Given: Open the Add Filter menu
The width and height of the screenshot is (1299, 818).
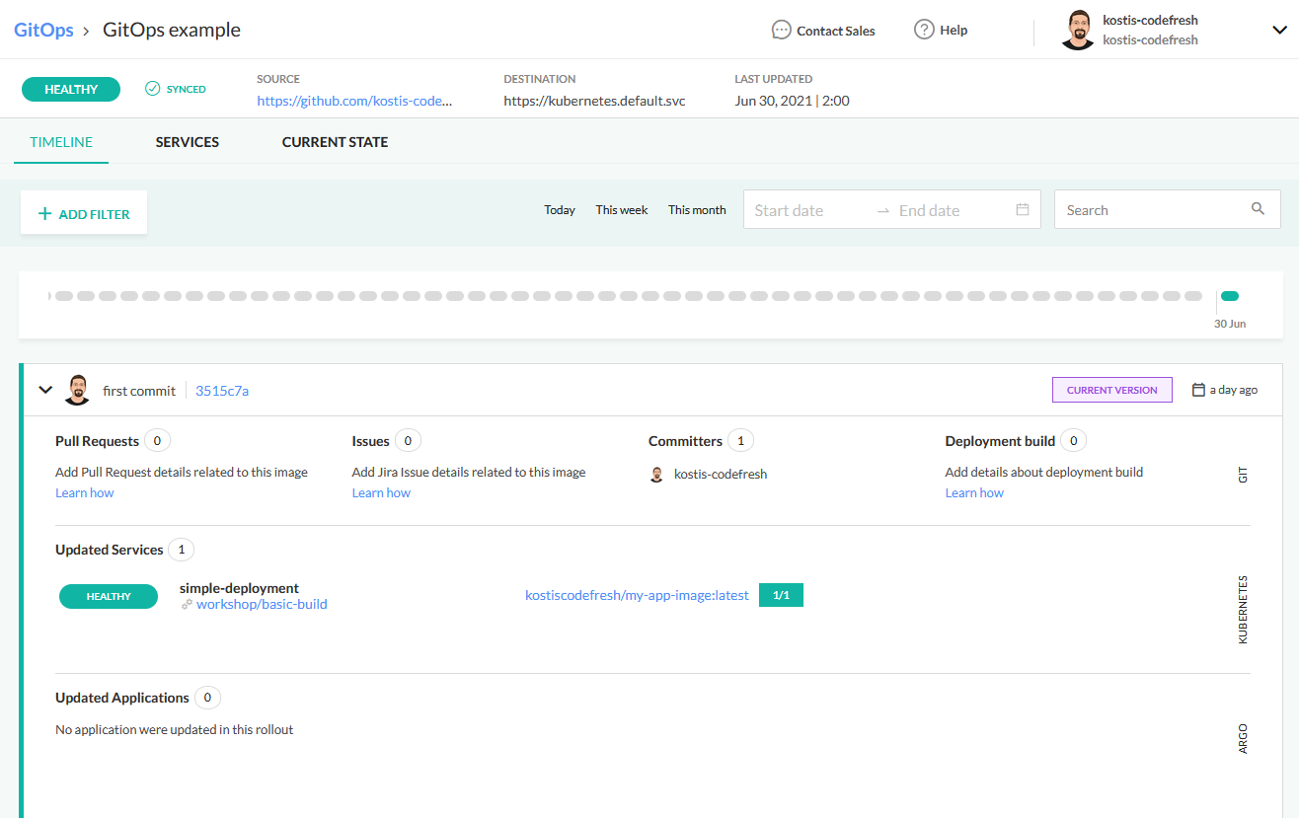Looking at the screenshot, I should click(84, 213).
